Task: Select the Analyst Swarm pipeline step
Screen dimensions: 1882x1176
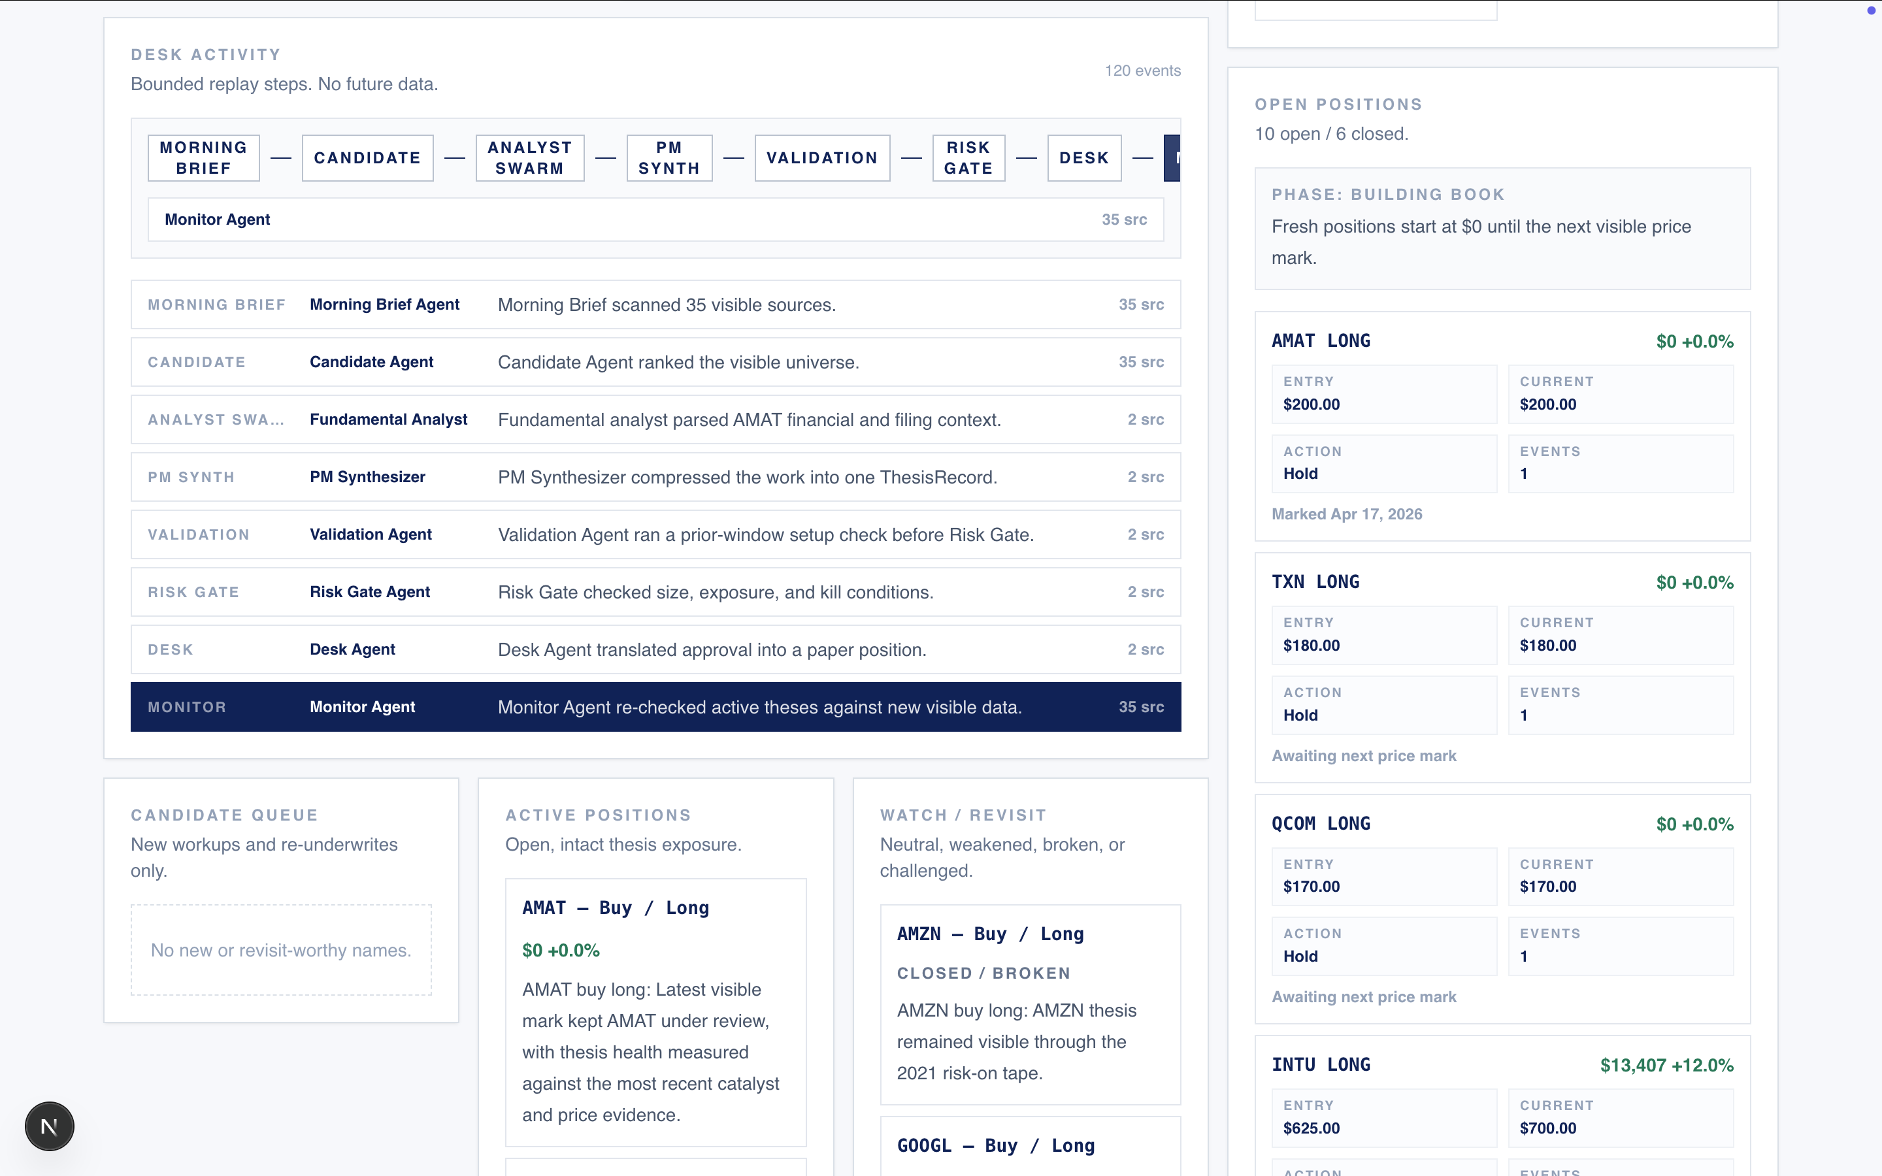Action: [x=529, y=158]
